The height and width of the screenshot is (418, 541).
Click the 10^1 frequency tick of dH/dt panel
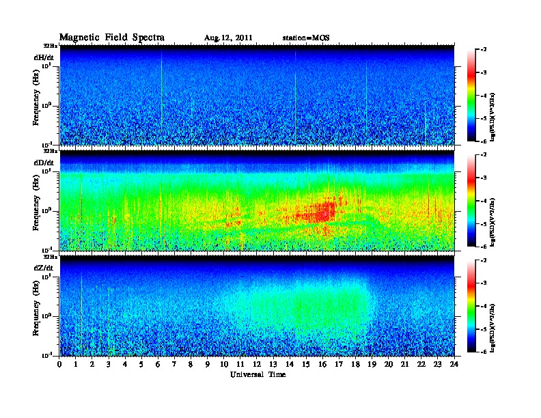(x=46, y=66)
